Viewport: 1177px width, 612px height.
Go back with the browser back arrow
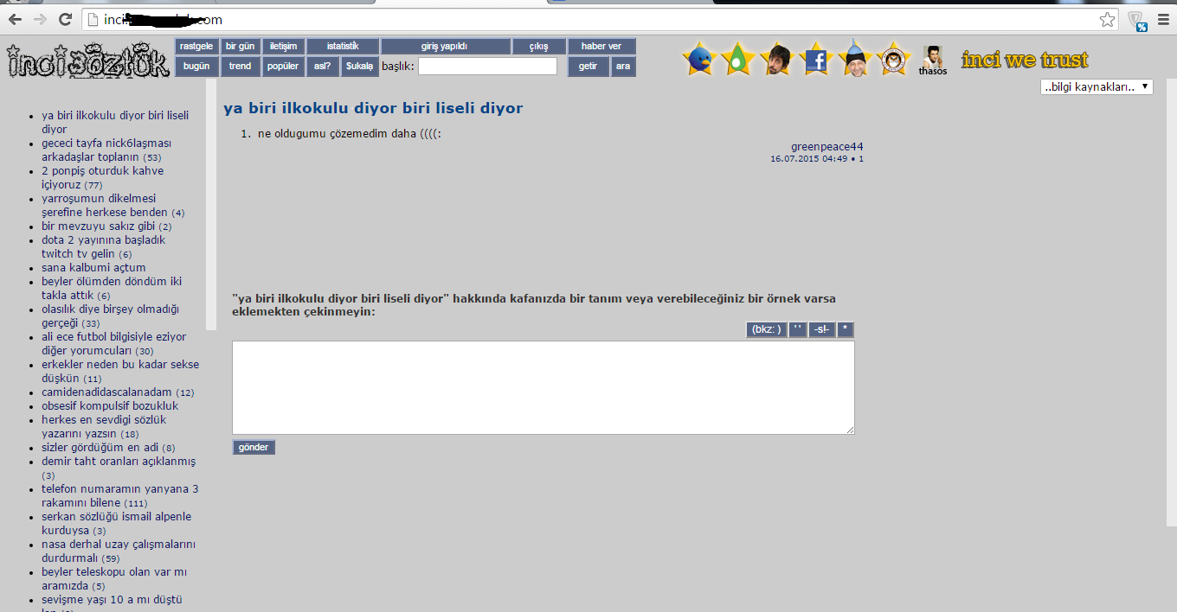pyautogui.click(x=15, y=19)
